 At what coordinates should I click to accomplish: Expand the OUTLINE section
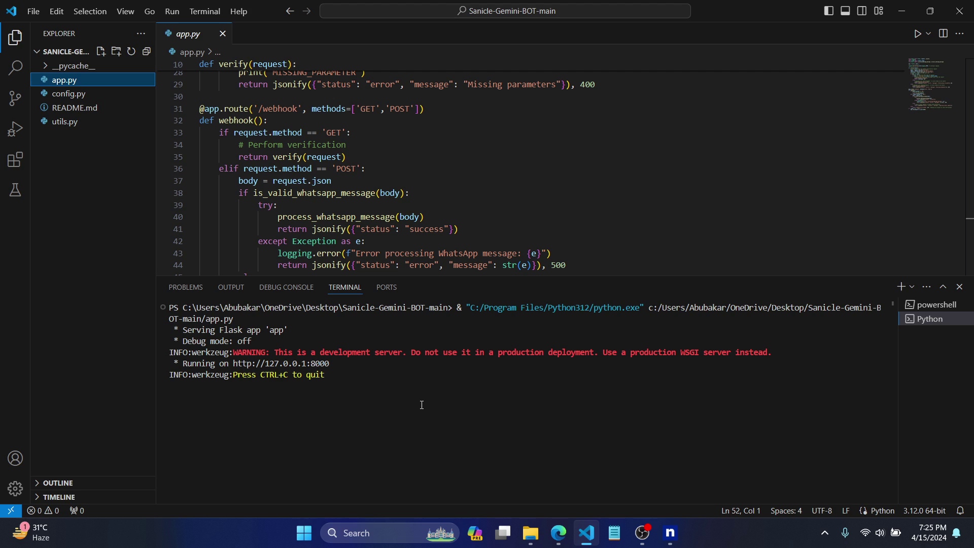click(x=57, y=483)
